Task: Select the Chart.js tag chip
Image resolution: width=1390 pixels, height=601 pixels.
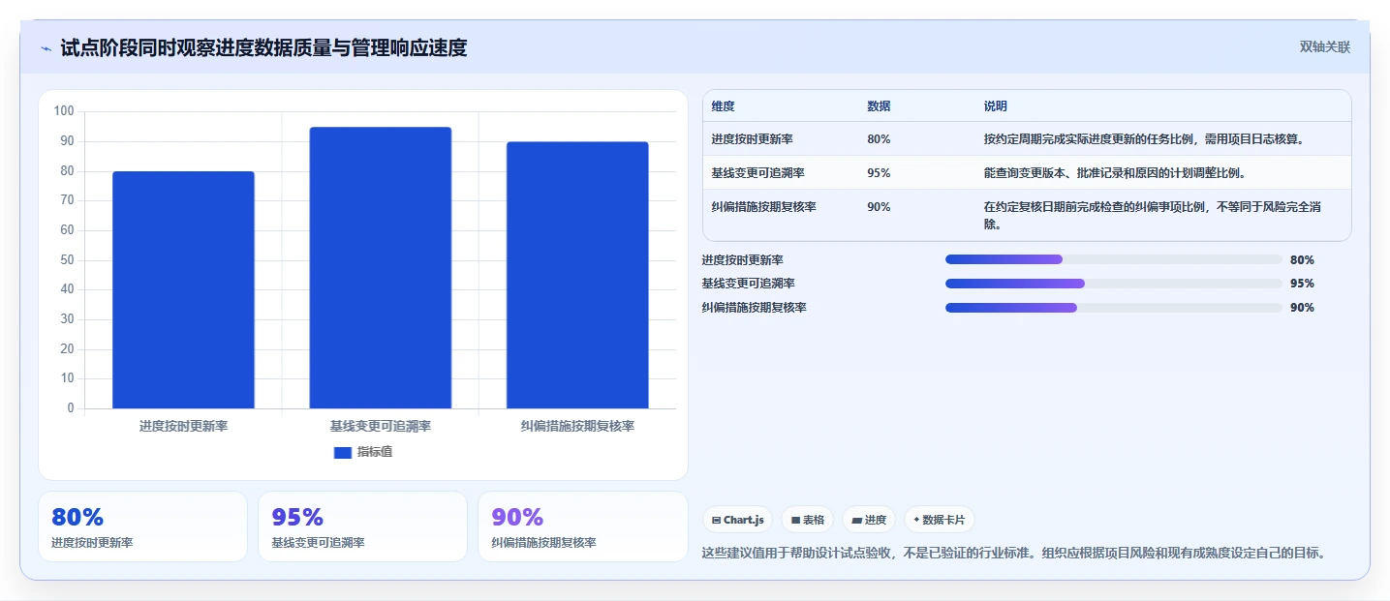Action: (737, 520)
